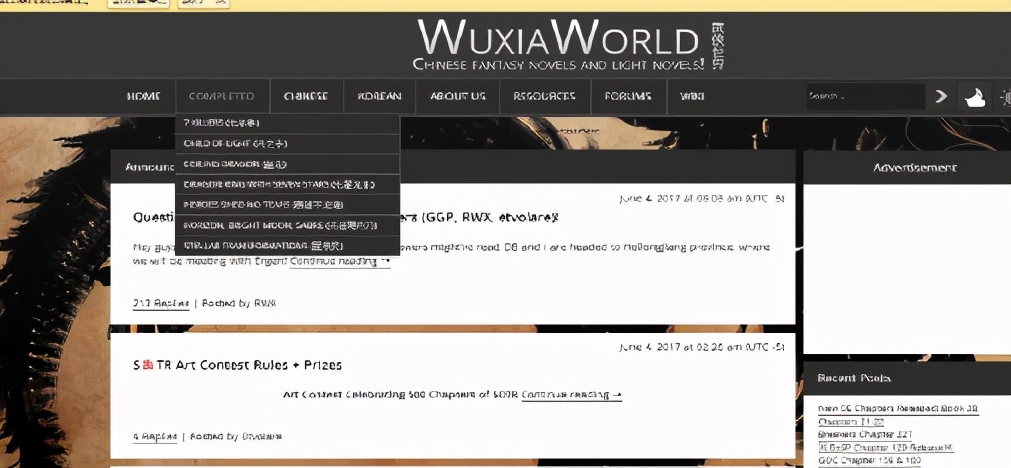Screen dimensions: 1011x468
Task: Choose Coiling Dragon from the dropdown
Action: click(287, 164)
